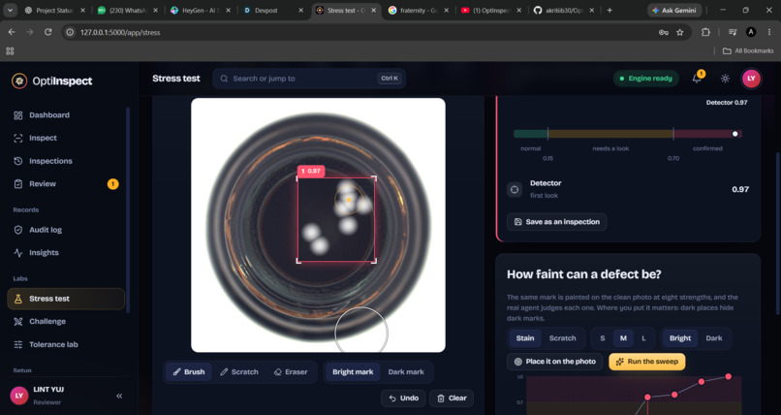The width and height of the screenshot is (781, 415).
Task: Run the sweep
Action: (x=646, y=362)
